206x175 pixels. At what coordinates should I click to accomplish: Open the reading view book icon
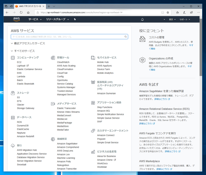point(163,12)
